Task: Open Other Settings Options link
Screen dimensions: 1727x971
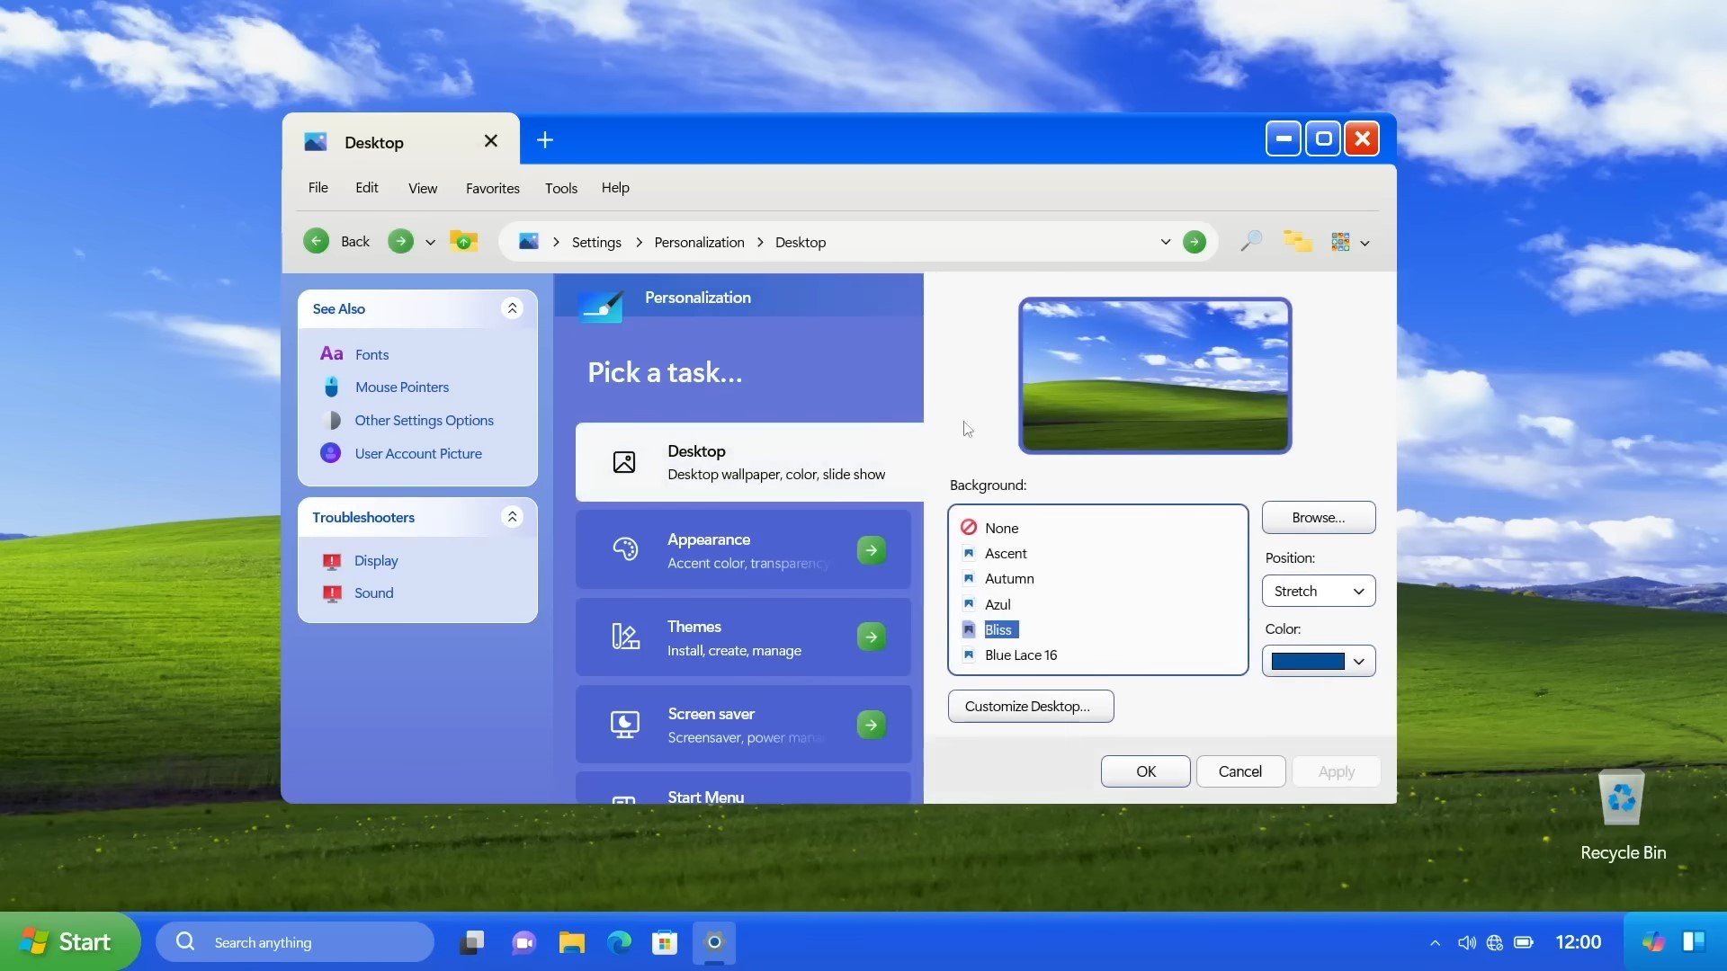Action: click(424, 420)
